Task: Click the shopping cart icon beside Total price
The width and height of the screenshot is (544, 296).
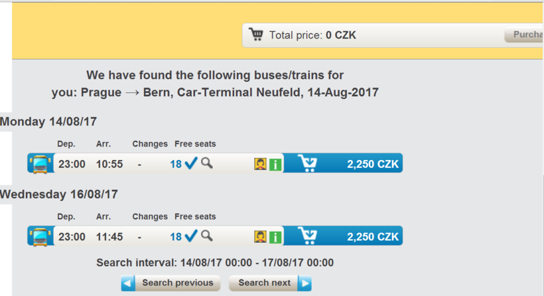Action: click(x=256, y=35)
